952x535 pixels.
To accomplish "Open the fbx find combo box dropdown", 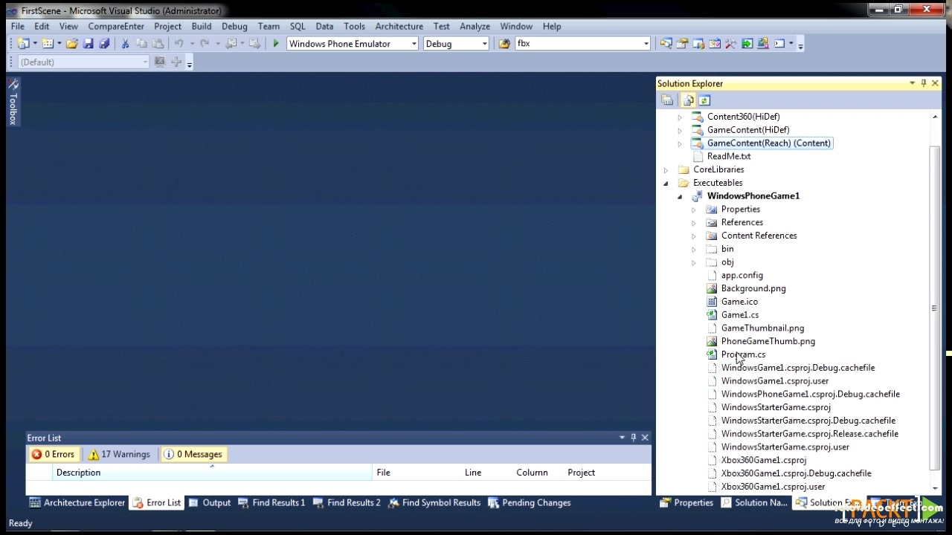I will point(646,44).
